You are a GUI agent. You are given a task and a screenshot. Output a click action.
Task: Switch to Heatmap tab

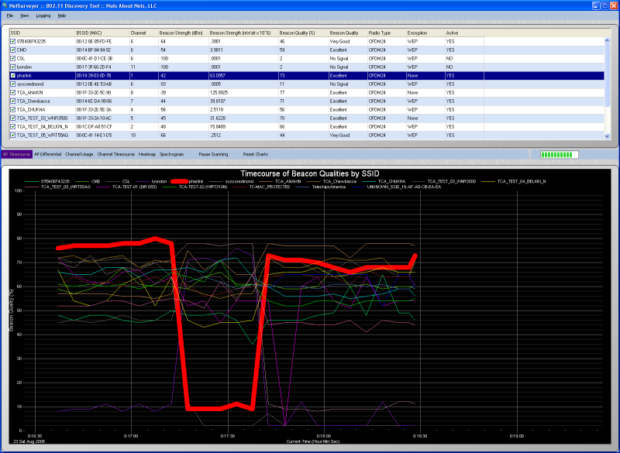[147, 154]
